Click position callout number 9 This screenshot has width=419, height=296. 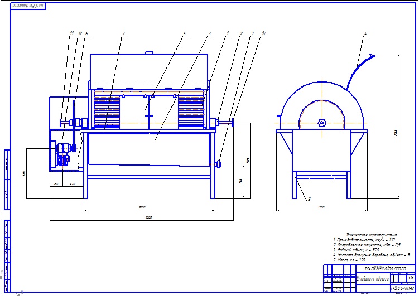click(x=252, y=33)
